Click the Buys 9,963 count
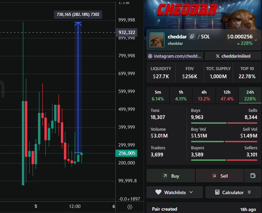 [197, 117]
